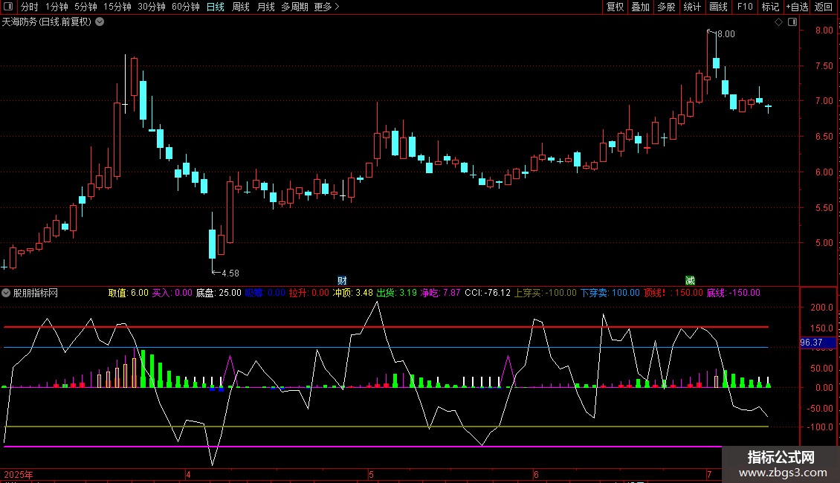840x483 pixels.
Task: Click the 返回 back button
Action: tap(824, 7)
